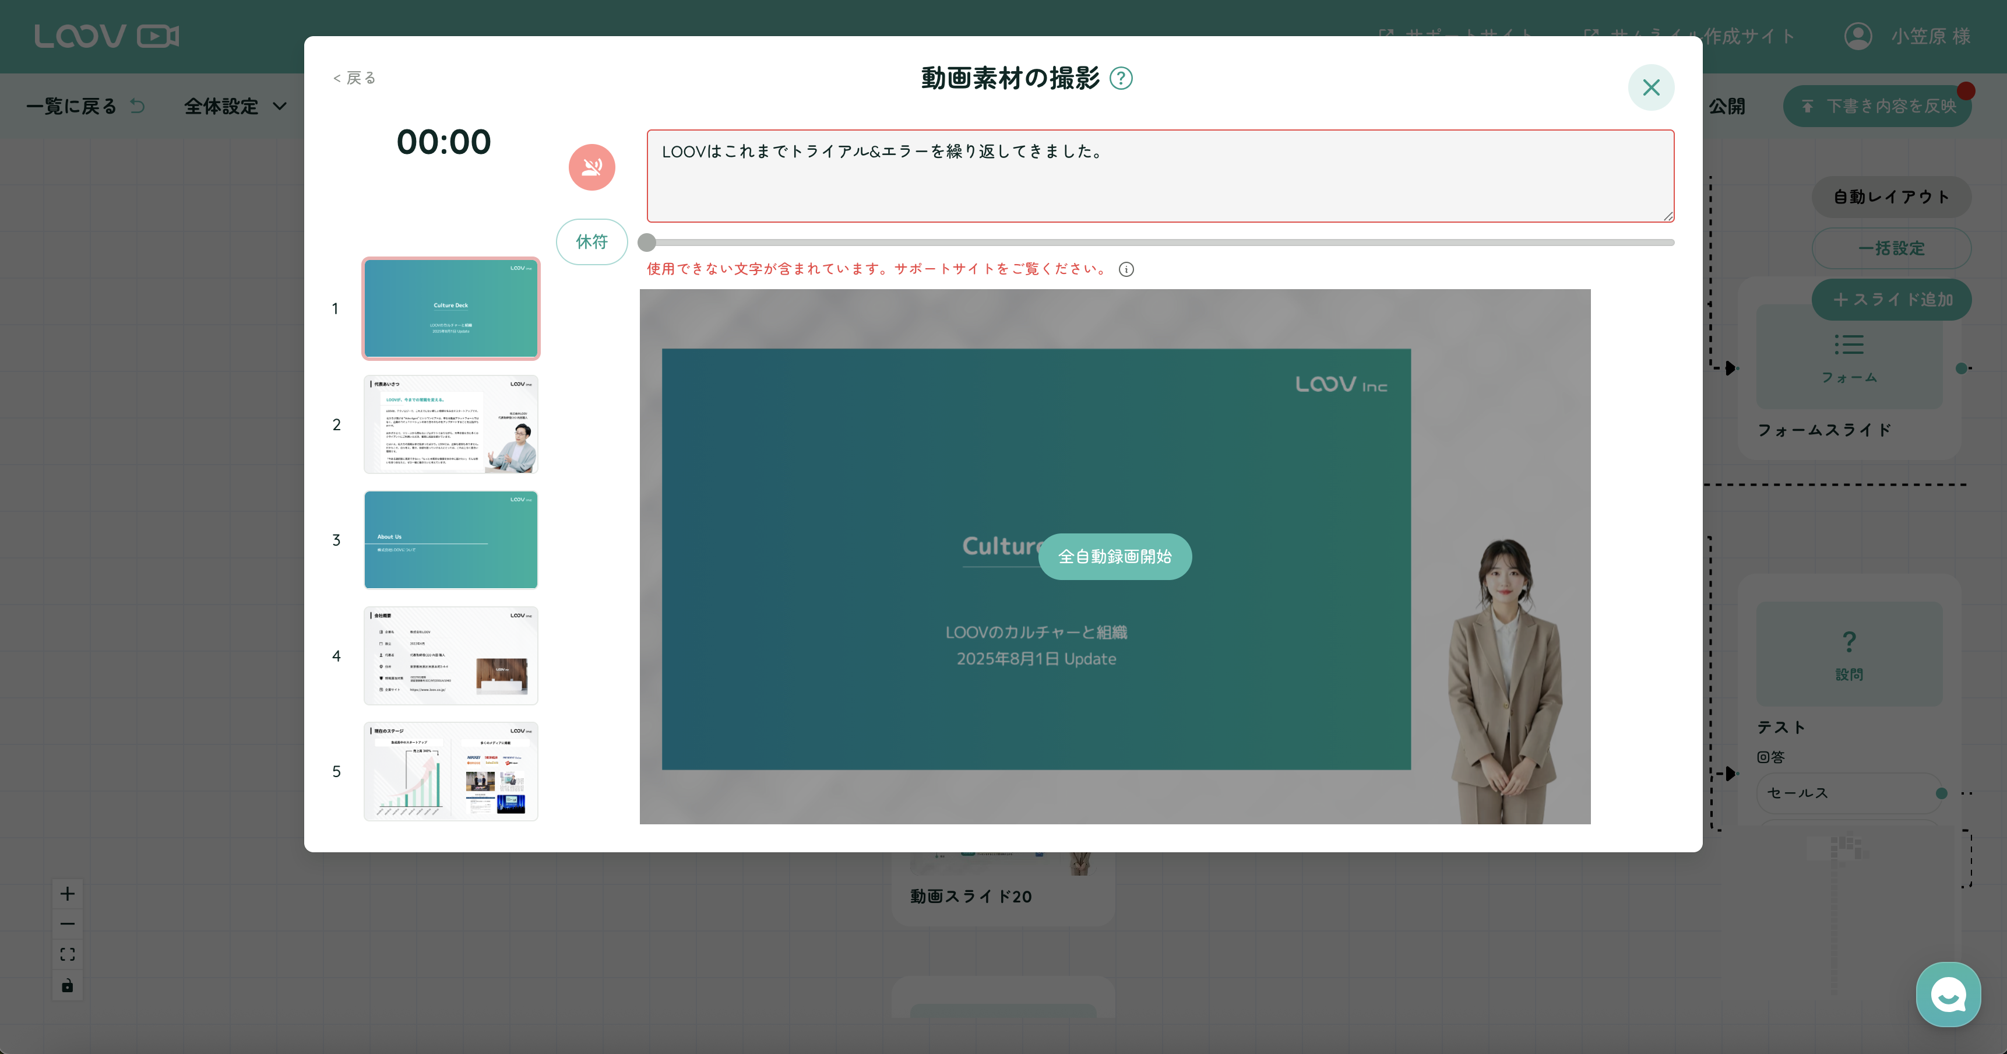Close the recording dialog with X

point(1650,87)
